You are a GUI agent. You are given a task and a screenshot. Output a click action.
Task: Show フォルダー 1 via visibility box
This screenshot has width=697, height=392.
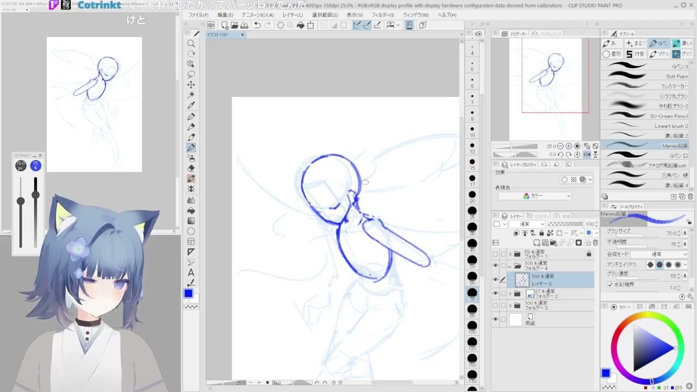pyautogui.click(x=495, y=254)
